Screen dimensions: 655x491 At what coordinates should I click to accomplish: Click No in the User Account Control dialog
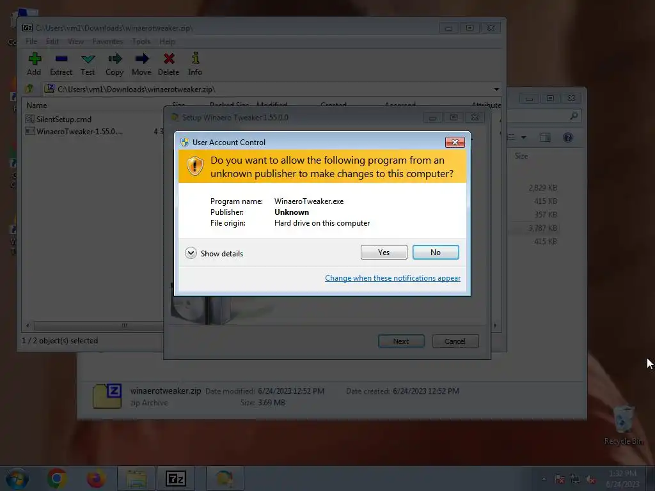pos(436,252)
